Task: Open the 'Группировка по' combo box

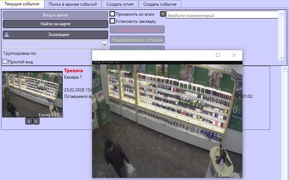Action: pyautogui.click(x=64, y=54)
